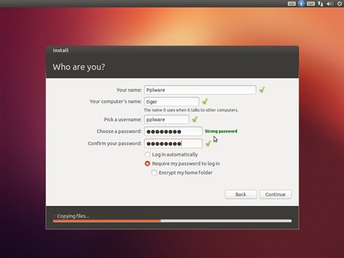Screen dimensions: 344x258
Task: Click the text about talking to other computers
Action: click(x=191, y=110)
